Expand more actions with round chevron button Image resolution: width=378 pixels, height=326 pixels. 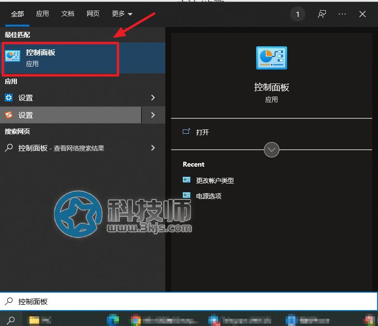[272, 150]
